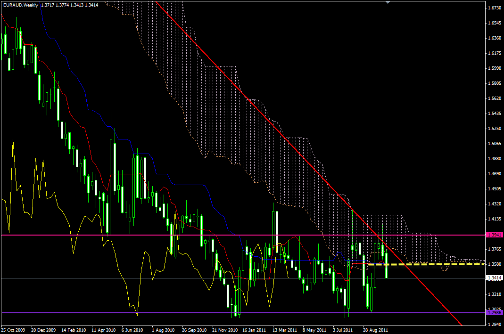Select the yellow dashed horizontal line

pyautogui.click(x=424, y=264)
